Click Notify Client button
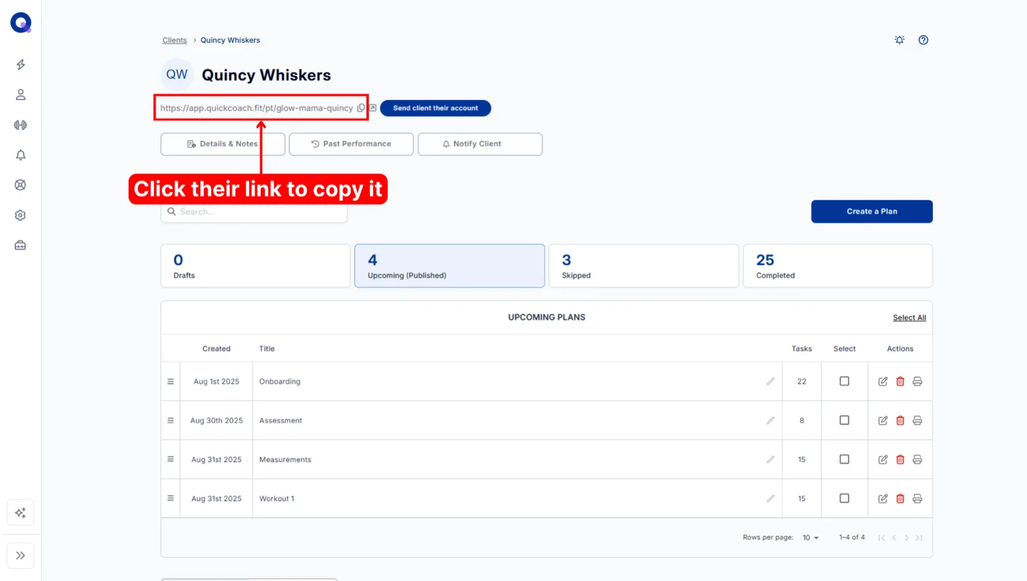This screenshot has width=1027, height=581. tap(480, 144)
